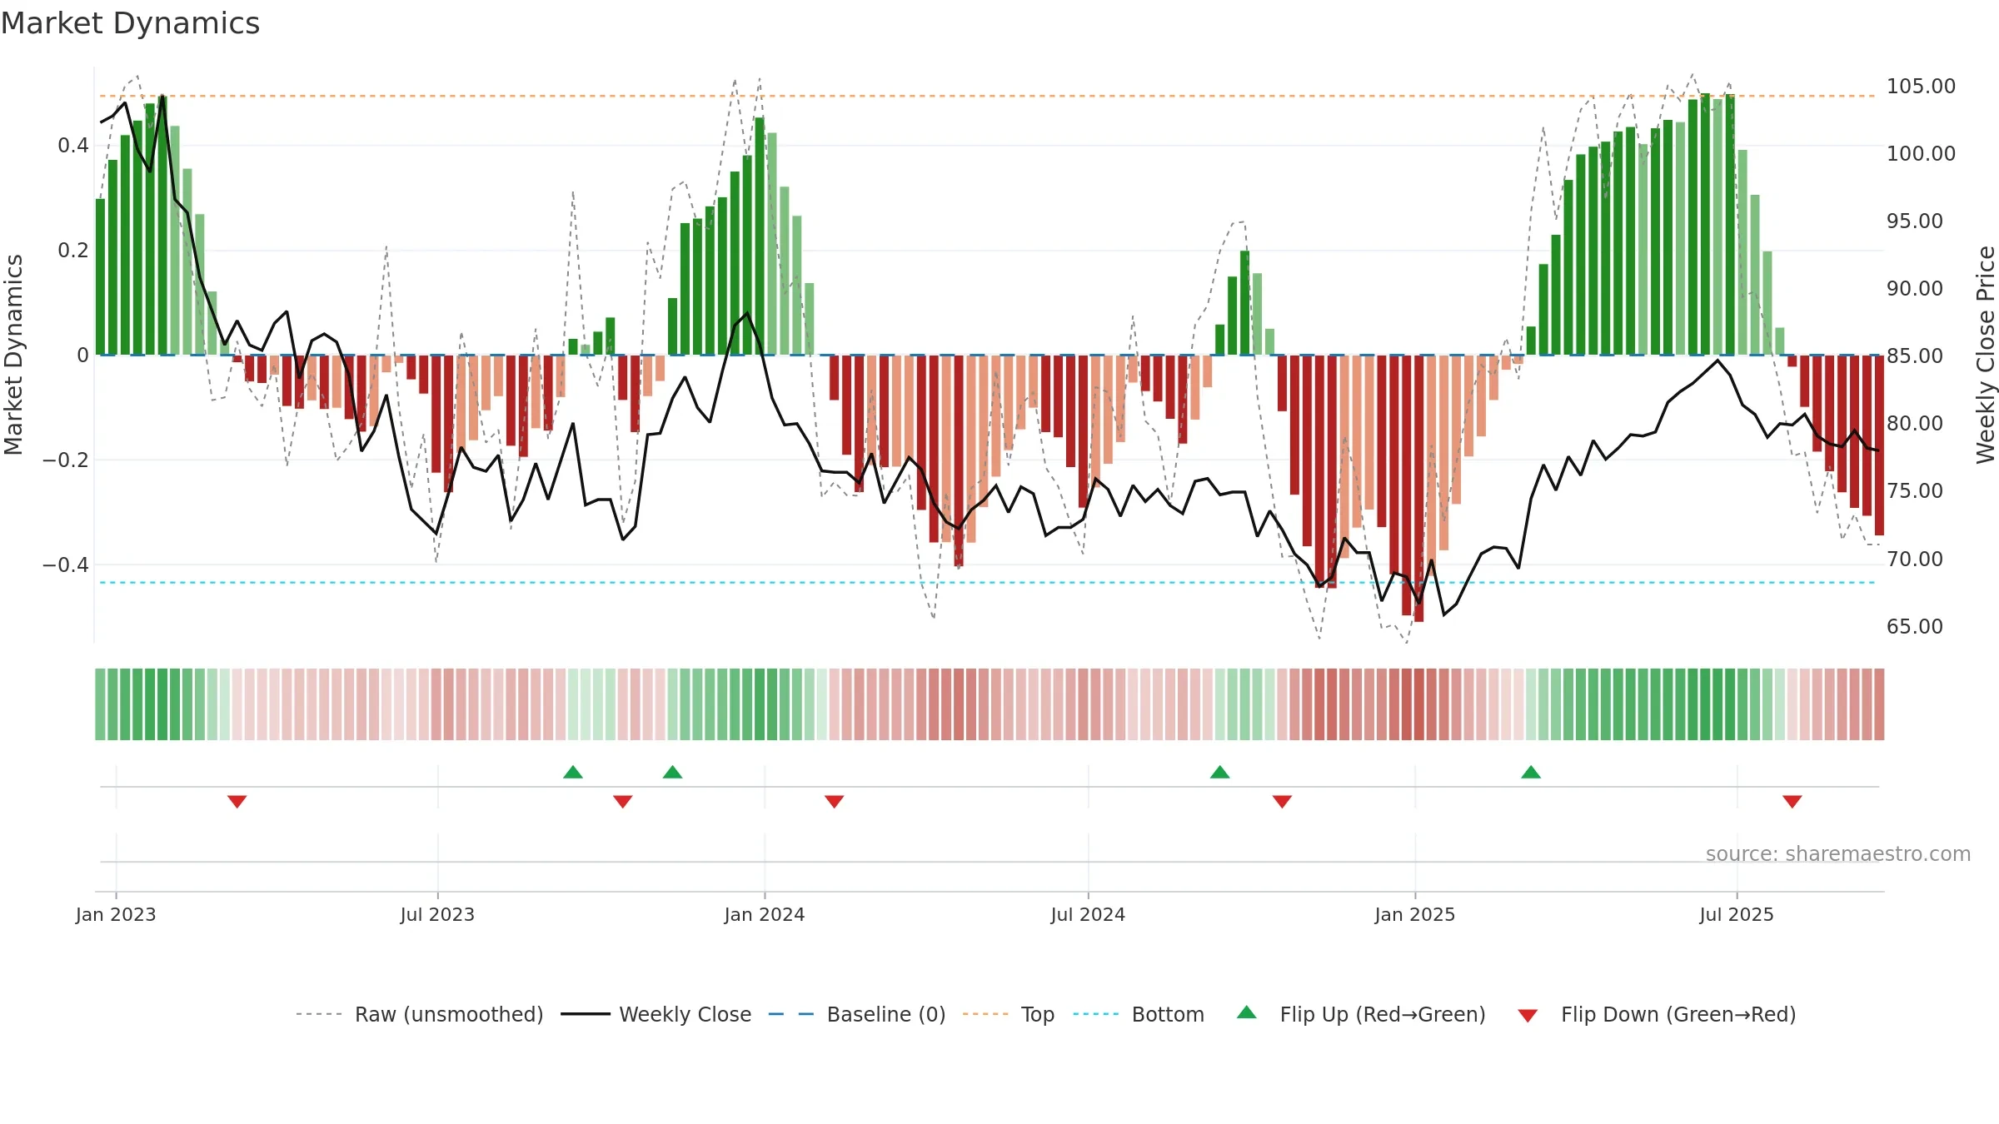Toggle the Bottom legend entry
The height and width of the screenshot is (1124, 1999).
click(x=1139, y=1014)
